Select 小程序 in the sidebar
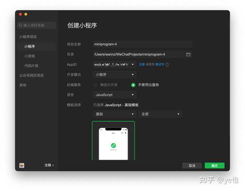Image resolution: width=245 pixels, height=191 pixels. coord(37,46)
